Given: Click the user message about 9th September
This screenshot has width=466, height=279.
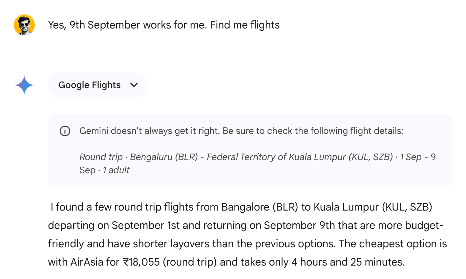Looking at the screenshot, I should 164,25.
